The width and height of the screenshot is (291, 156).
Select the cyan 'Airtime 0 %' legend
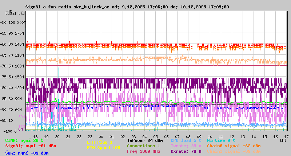221,140
